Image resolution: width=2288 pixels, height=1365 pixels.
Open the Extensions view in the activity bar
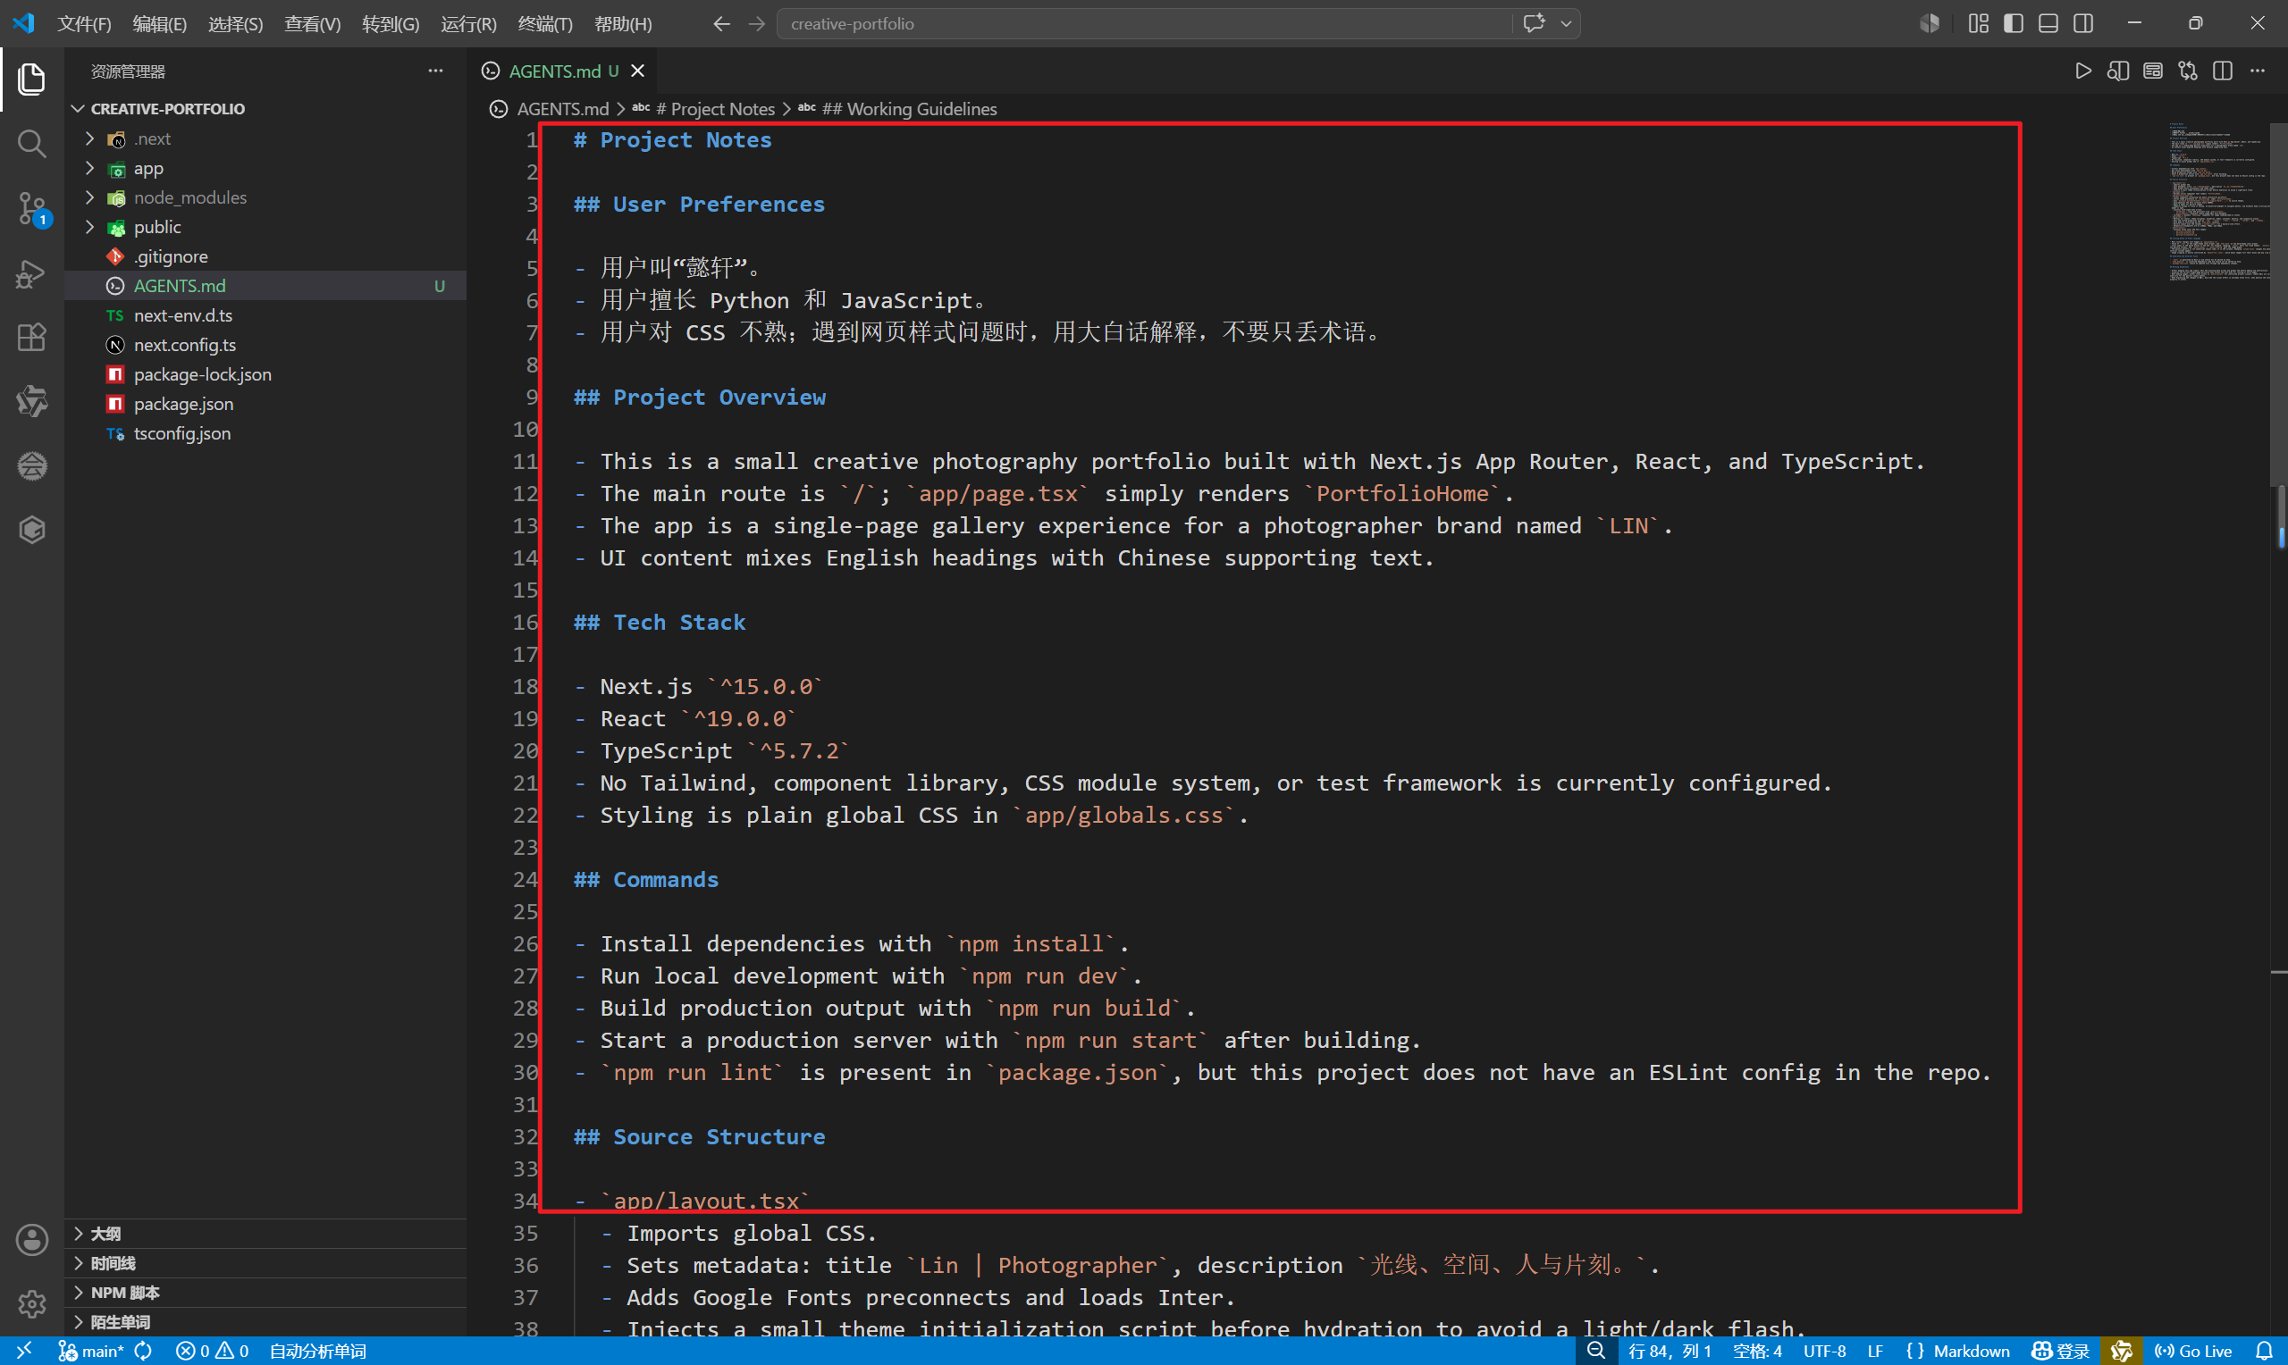31,338
